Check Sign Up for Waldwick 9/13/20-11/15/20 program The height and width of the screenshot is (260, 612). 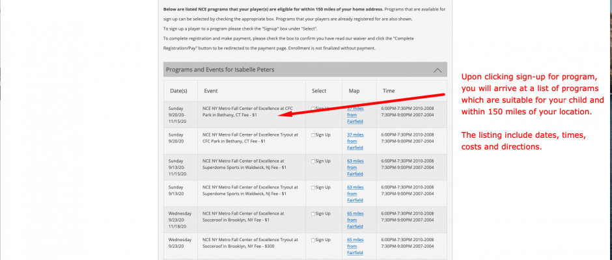click(x=313, y=161)
